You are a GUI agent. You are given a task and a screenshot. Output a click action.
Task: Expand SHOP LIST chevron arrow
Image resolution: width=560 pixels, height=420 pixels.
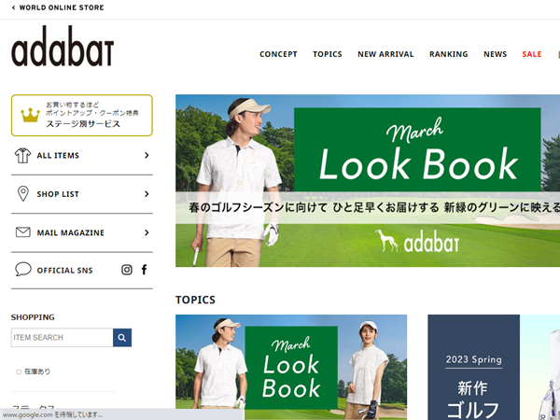[147, 194]
